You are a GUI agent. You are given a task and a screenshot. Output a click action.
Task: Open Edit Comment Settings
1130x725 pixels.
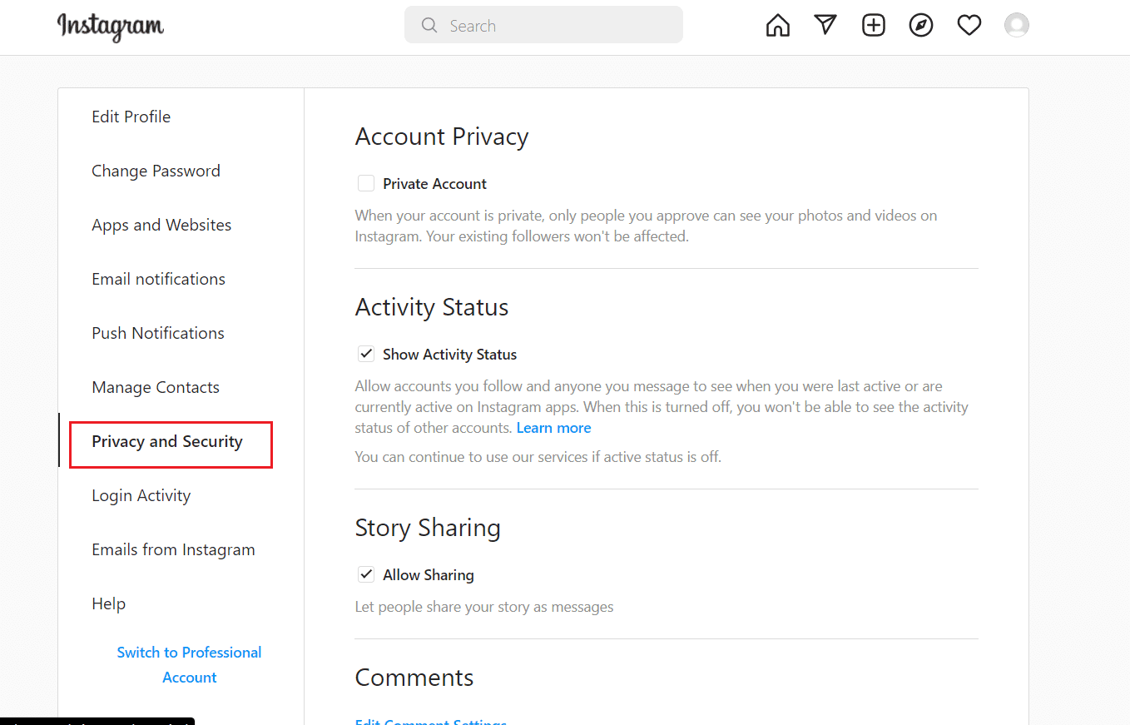(x=430, y=721)
